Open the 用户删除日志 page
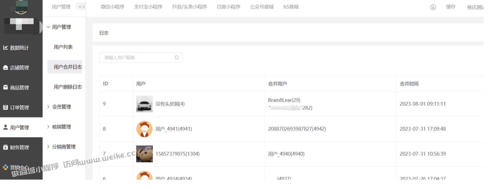Screen dimensions: 489x189 pyautogui.click(x=68, y=87)
